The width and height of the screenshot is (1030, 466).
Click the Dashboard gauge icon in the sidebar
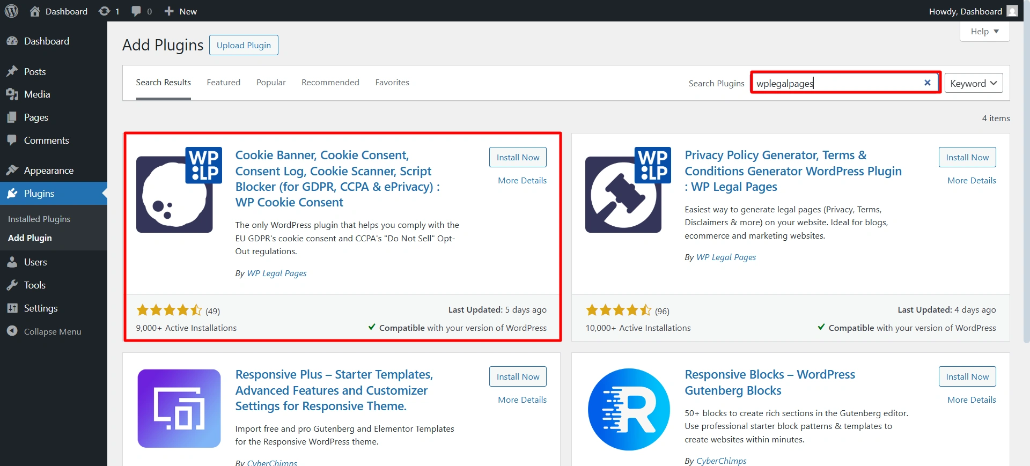click(x=12, y=41)
